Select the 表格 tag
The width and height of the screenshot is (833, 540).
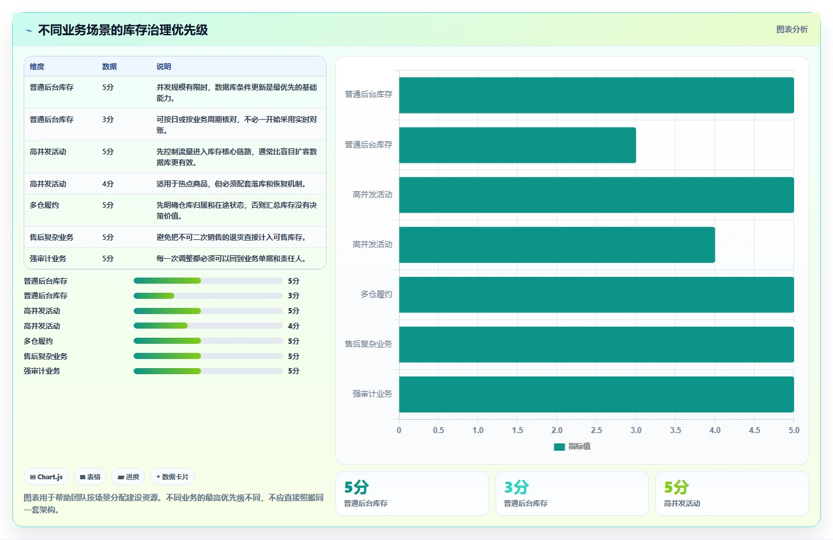pyautogui.click(x=90, y=477)
